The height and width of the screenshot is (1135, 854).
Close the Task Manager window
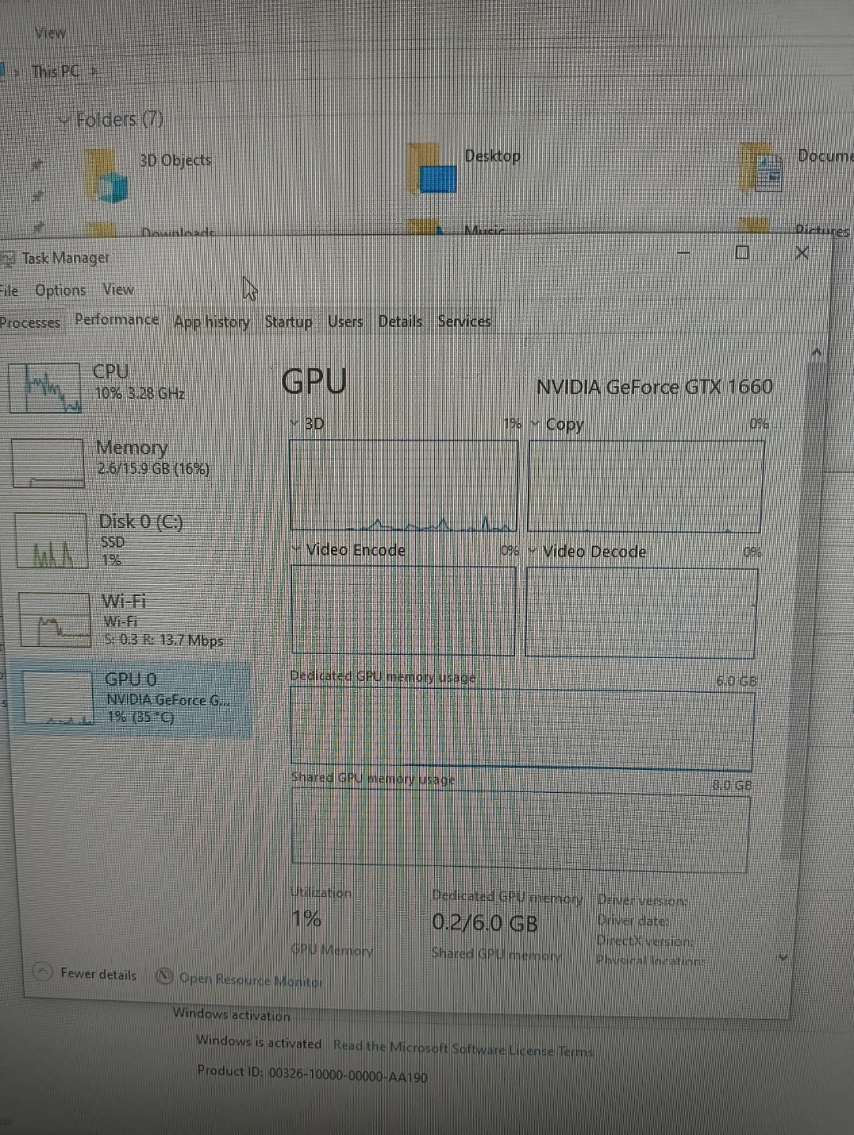[801, 253]
